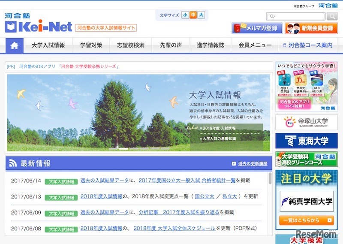Click the 河合塾グループ text at top
Image resolution: width=343 pixels, height=244 pixels.
pyautogui.click(x=304, y=6)
